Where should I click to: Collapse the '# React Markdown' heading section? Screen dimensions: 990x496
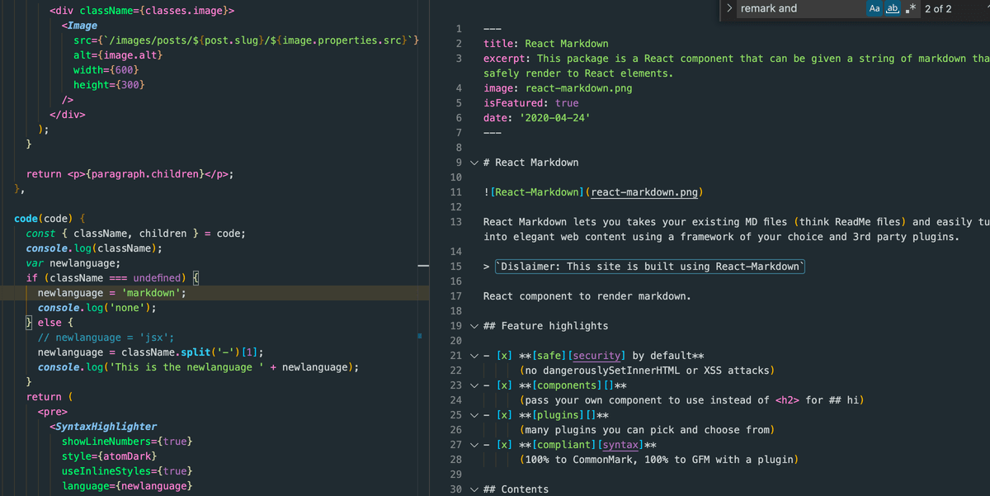click(x=474, y=163)
